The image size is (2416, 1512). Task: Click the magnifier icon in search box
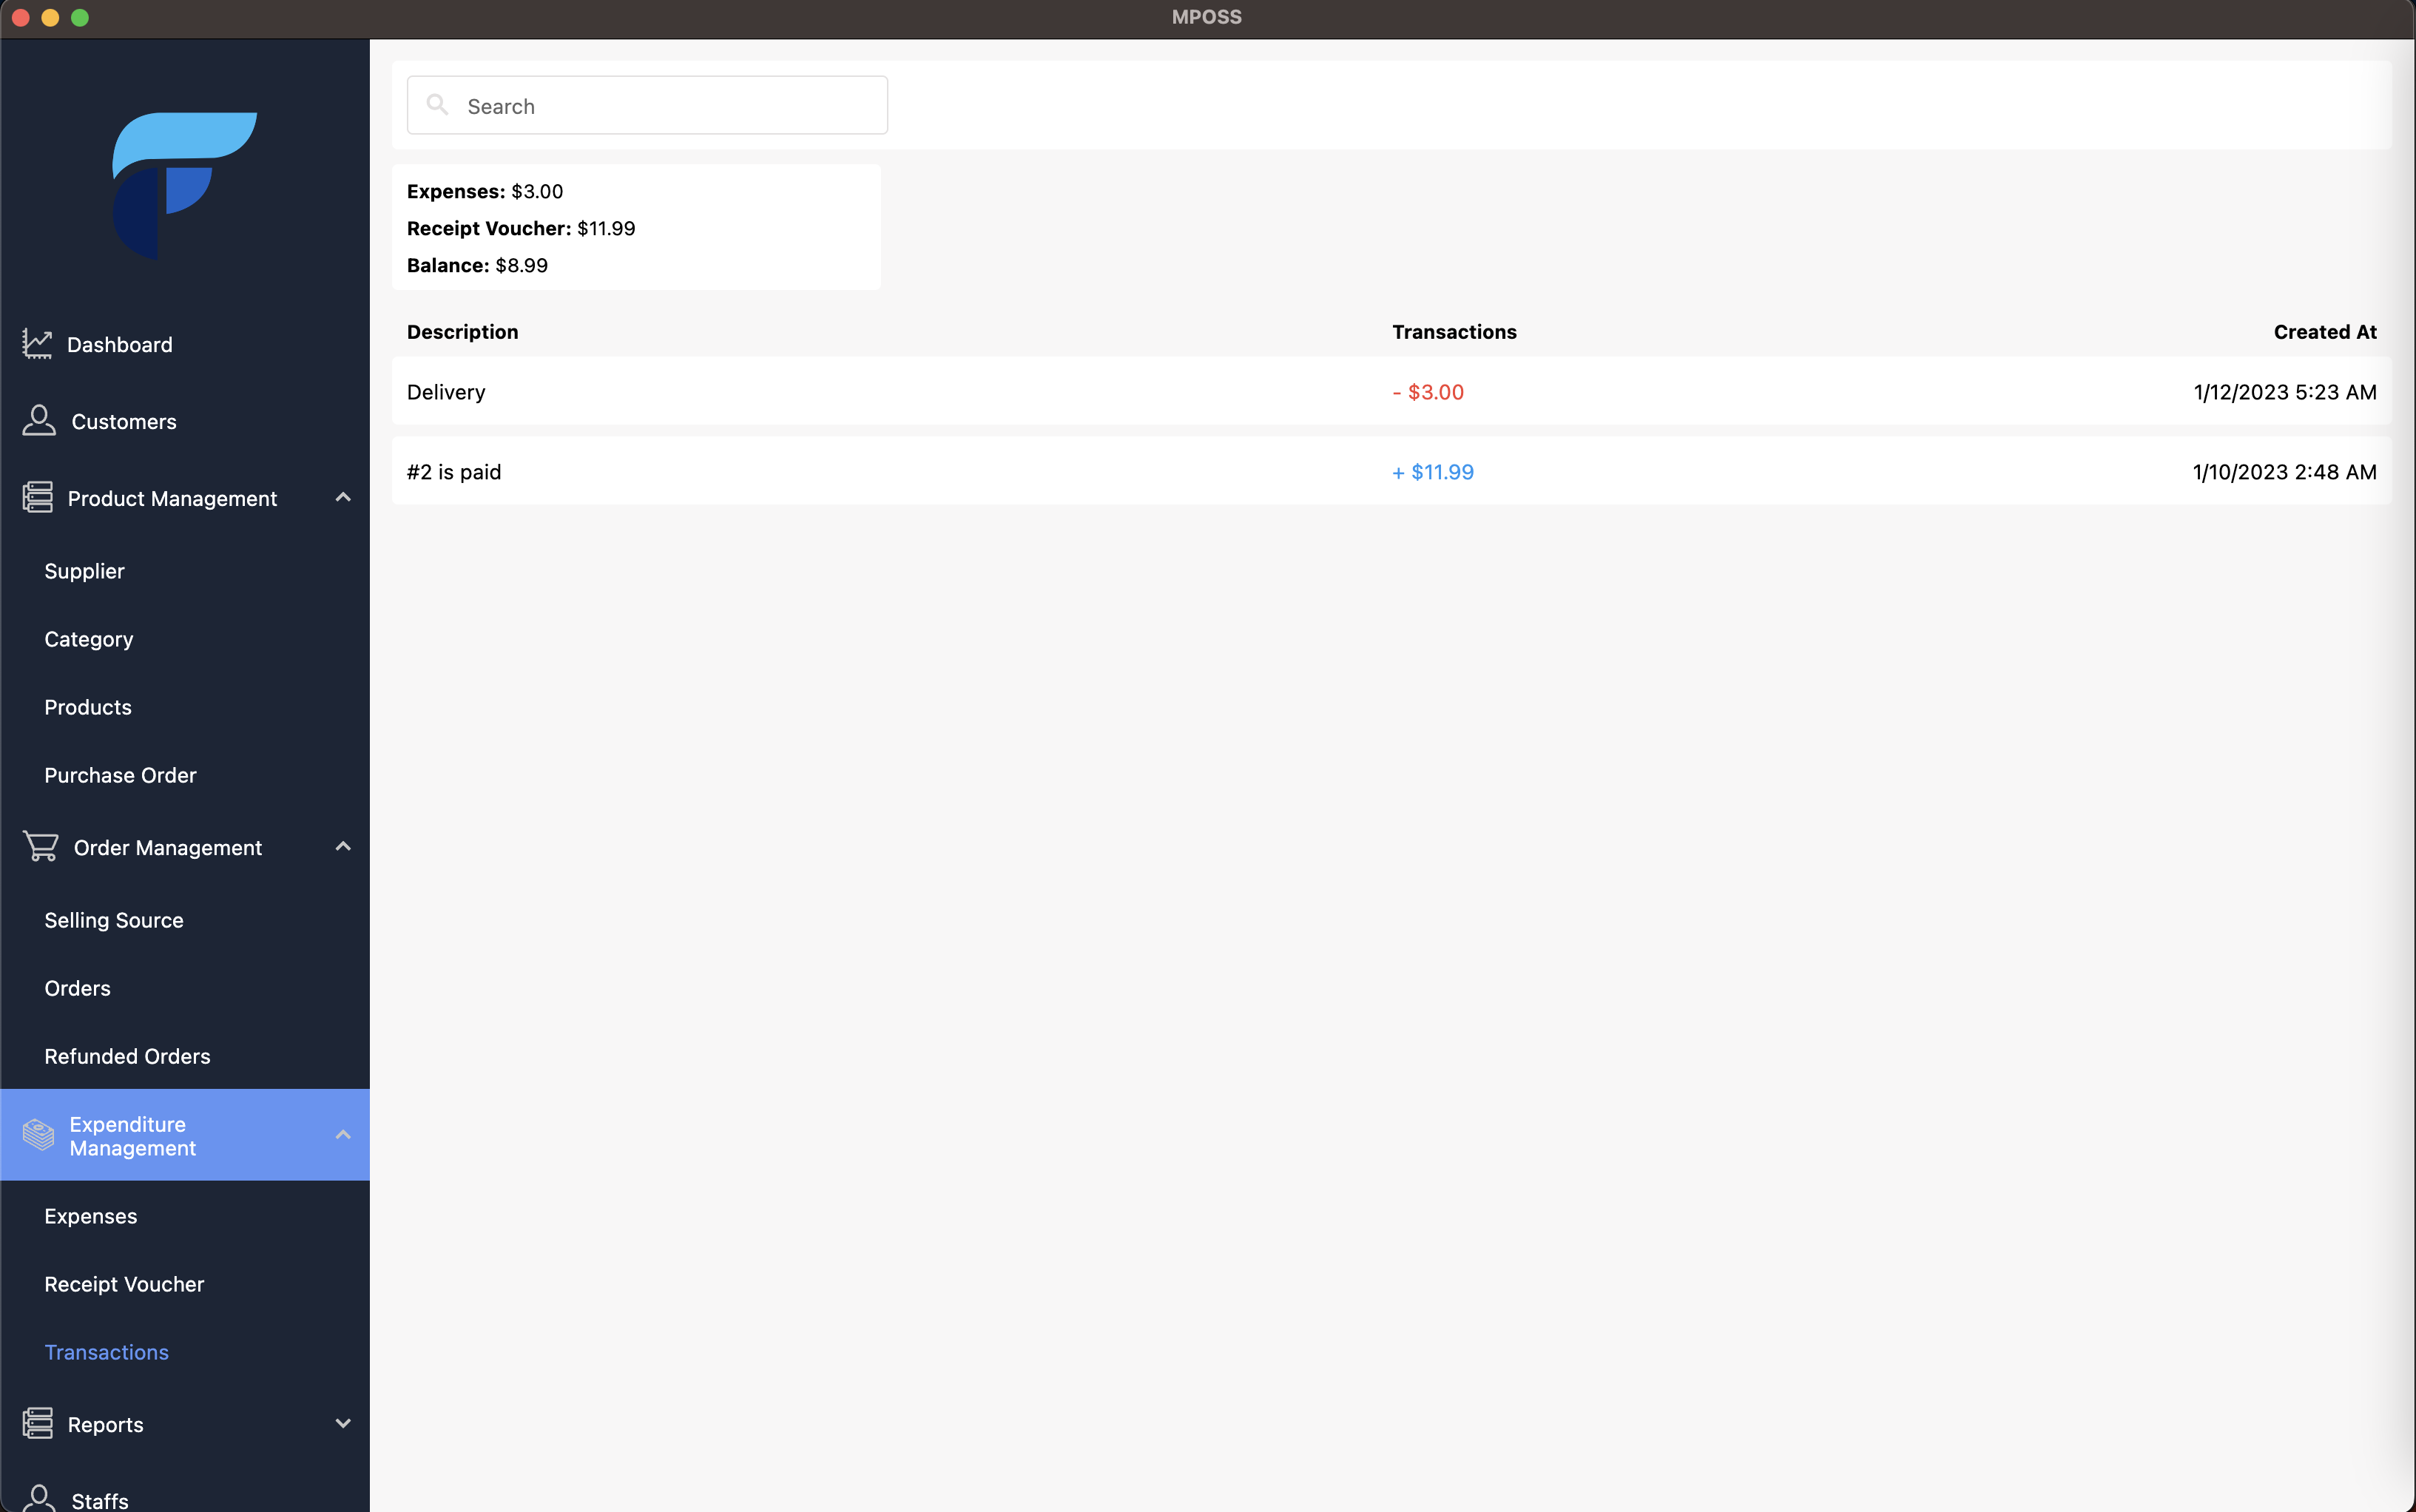click(x=437, y=105)
